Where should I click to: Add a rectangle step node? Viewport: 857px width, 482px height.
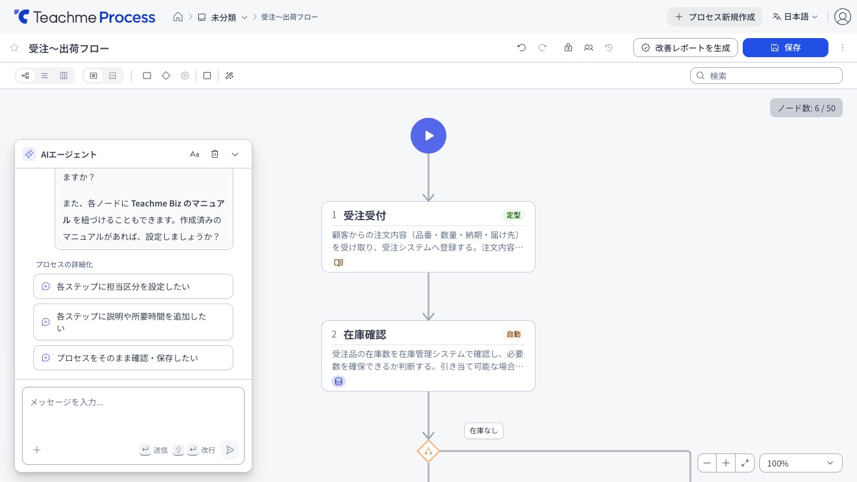tap(147, 76)
